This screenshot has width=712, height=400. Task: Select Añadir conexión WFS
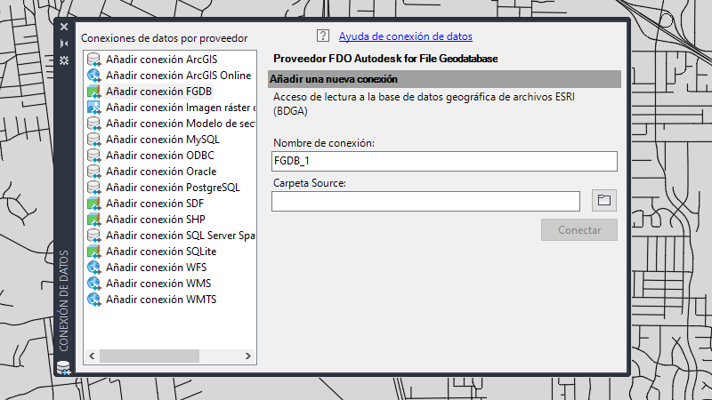click(157, 268)
